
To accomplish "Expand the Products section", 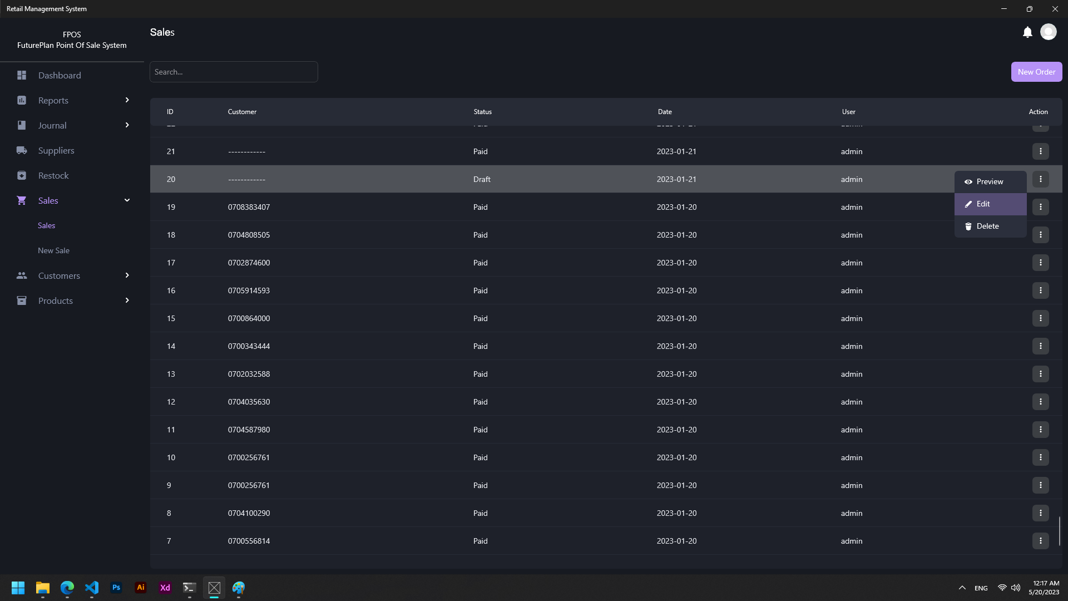I will tap(127, 300).
